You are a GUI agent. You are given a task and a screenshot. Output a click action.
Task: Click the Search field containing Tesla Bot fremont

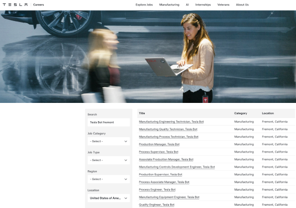click(x=109, y=122)
